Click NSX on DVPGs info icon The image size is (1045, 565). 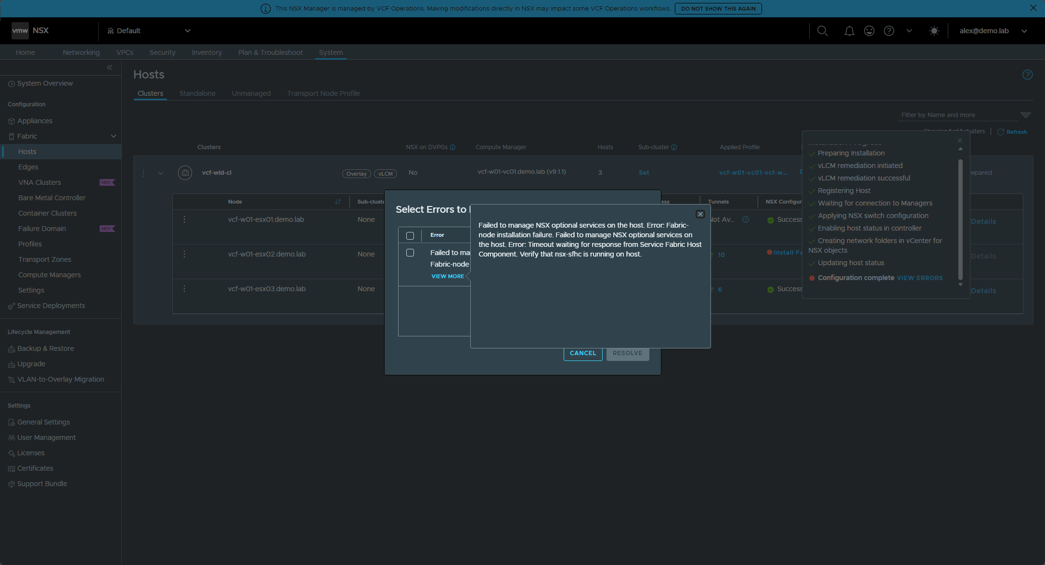pos(452,147)
